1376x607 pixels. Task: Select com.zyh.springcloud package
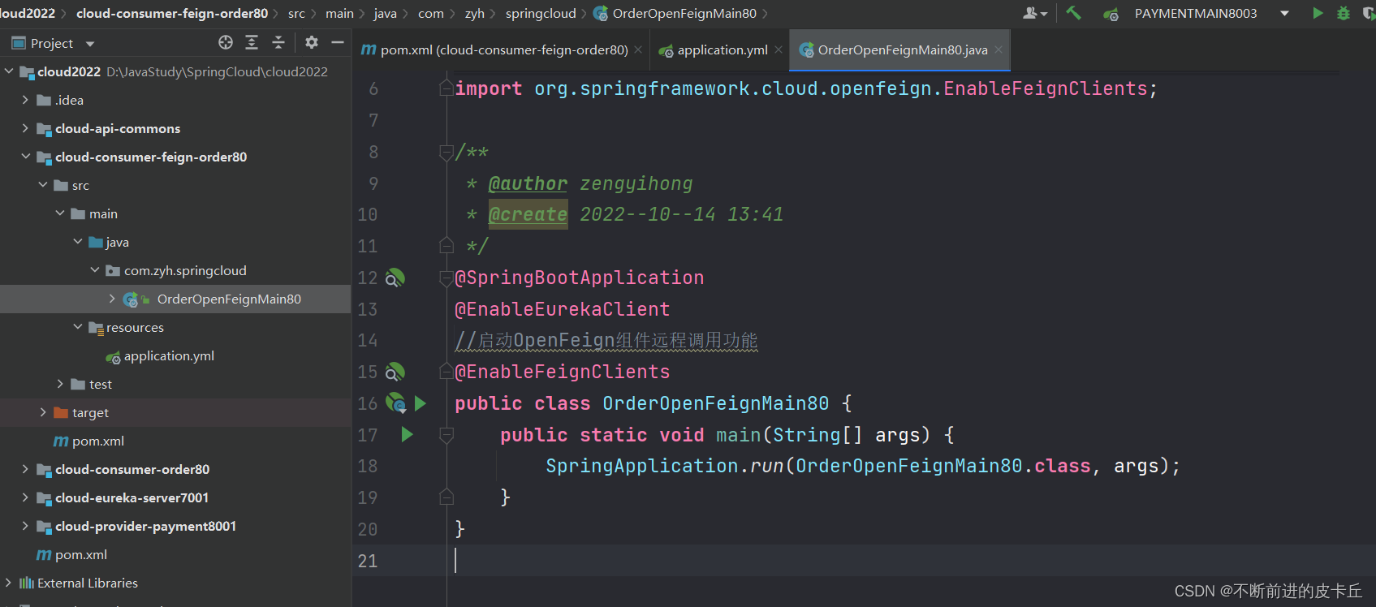(185, 270)
